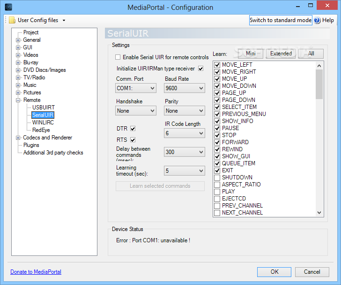Select RedEye under Remote
This screenshot has width=341, height=285.
pos(41,130)
